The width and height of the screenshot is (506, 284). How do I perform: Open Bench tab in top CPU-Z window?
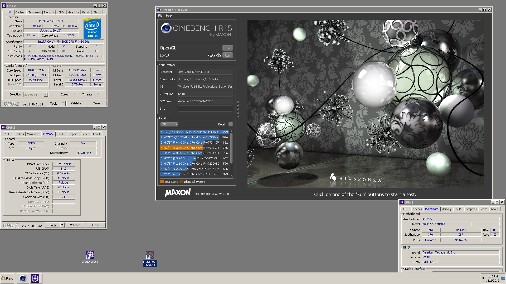tap(86, 12)
